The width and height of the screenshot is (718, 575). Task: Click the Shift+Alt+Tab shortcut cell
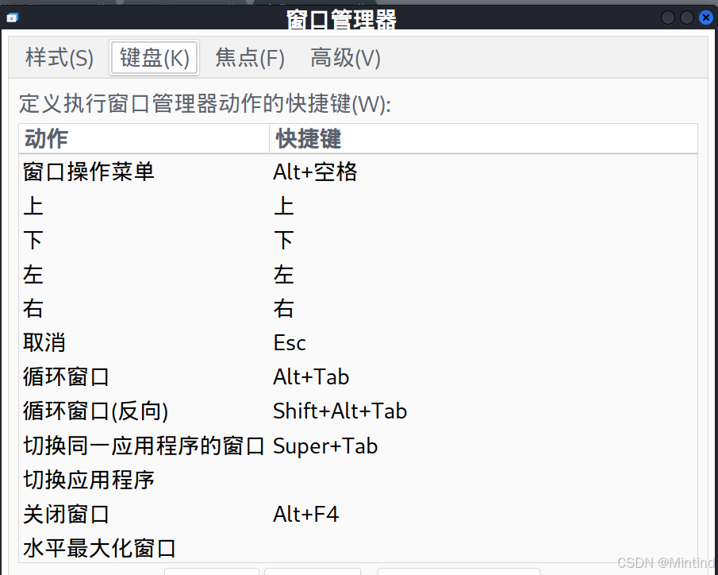340,411
